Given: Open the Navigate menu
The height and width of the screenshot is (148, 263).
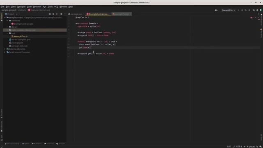Looking at the screenshot, I should (x=21, y=7).
